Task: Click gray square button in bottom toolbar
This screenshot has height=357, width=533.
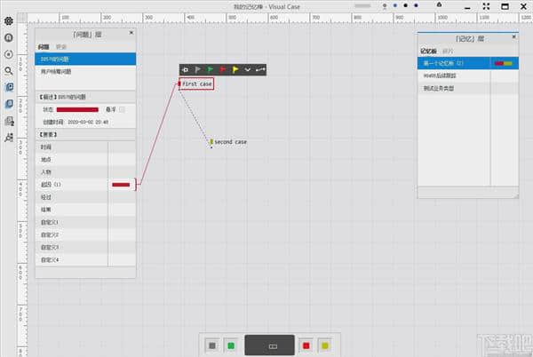Action: pyautogui.click(x=212, y=345)
